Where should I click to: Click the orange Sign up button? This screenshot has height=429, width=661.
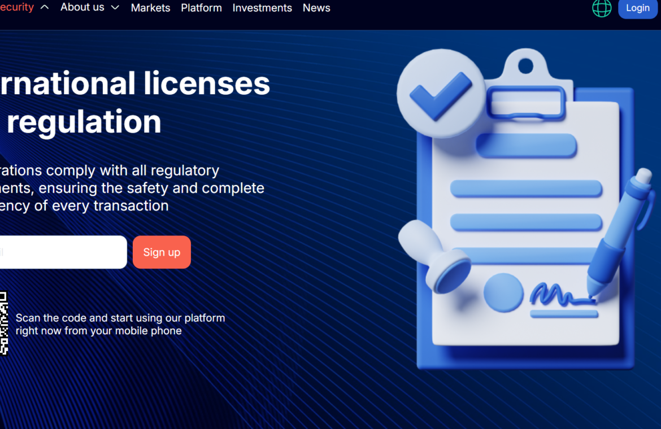pyautogui.click(x=162, y=252)
